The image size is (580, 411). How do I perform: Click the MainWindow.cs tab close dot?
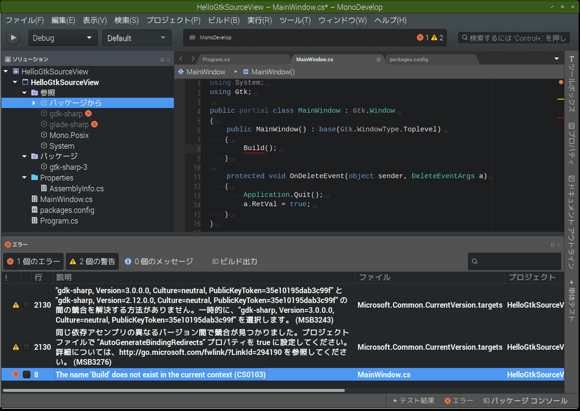coord(378,60)
